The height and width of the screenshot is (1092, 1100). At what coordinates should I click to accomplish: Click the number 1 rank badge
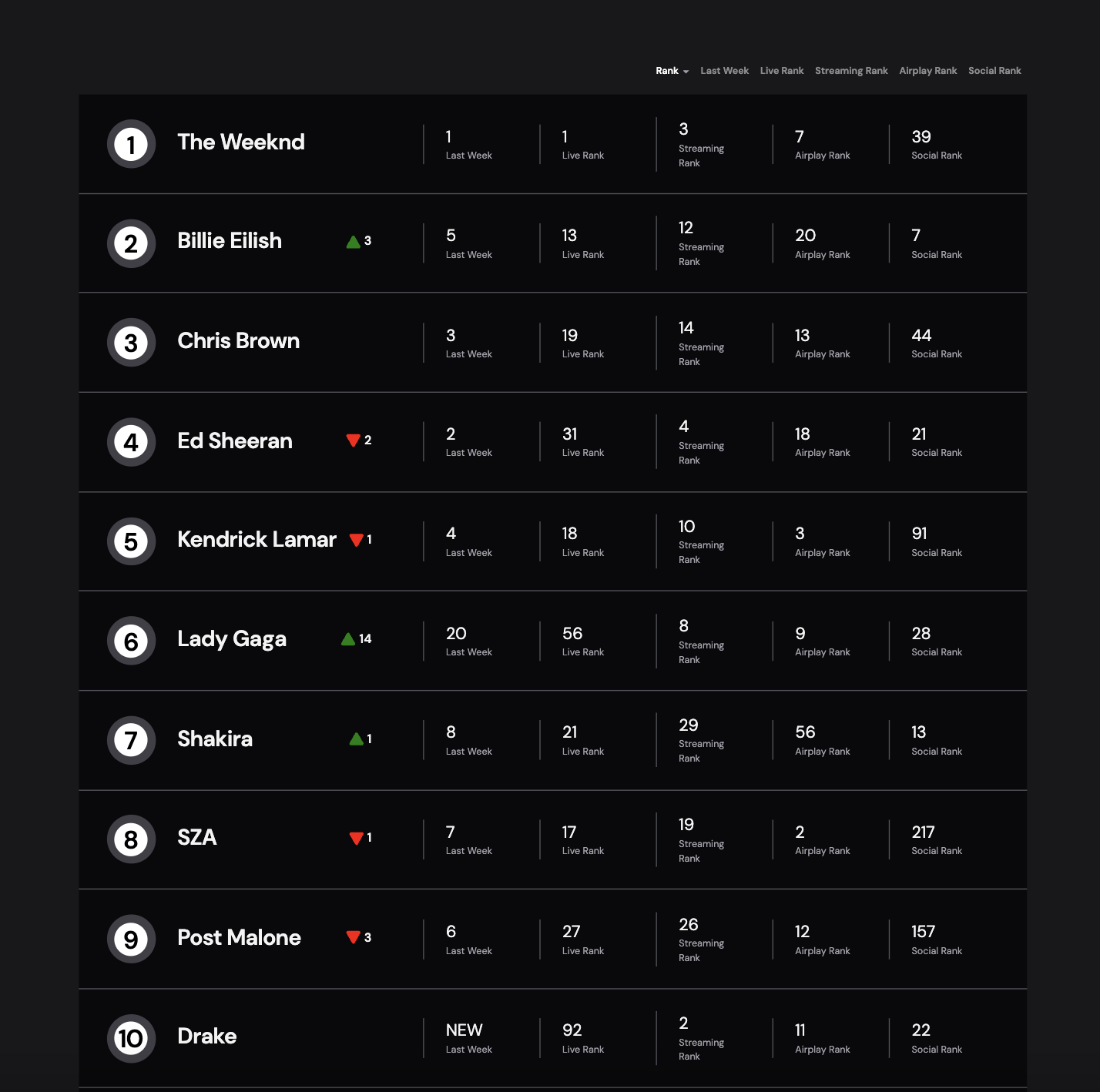pos(131,144)
